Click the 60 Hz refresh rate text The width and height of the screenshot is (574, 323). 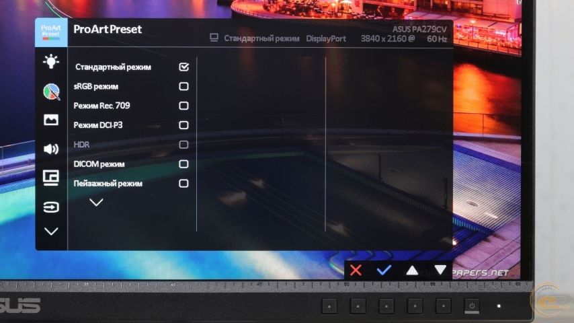click(437, 38)
